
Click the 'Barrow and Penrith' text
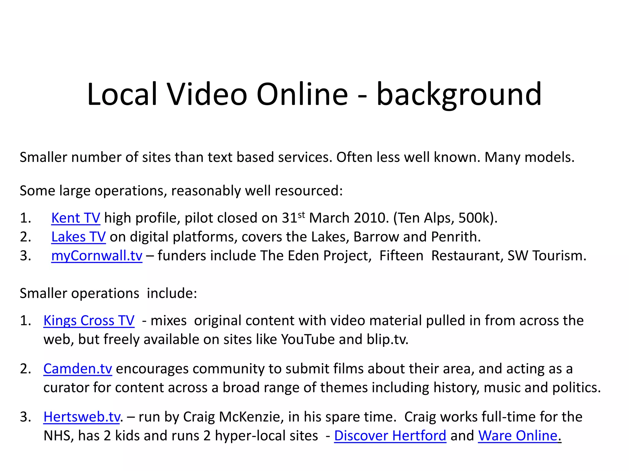[x=417, y=237]
